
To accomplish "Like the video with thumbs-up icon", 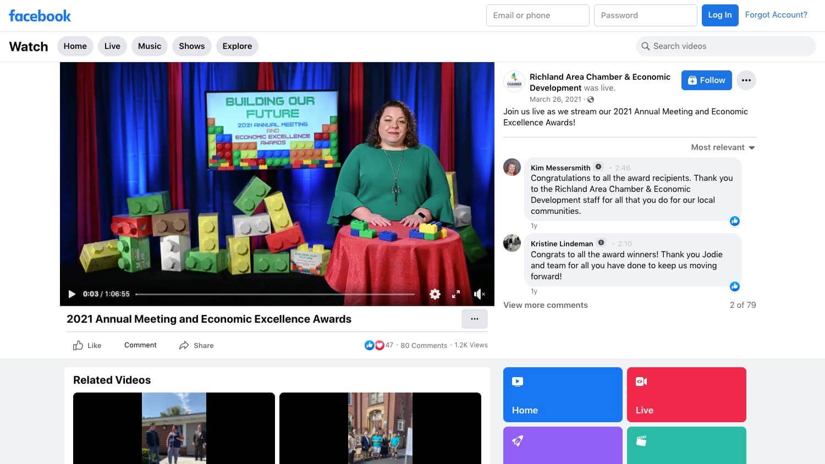I will [79, 345].
